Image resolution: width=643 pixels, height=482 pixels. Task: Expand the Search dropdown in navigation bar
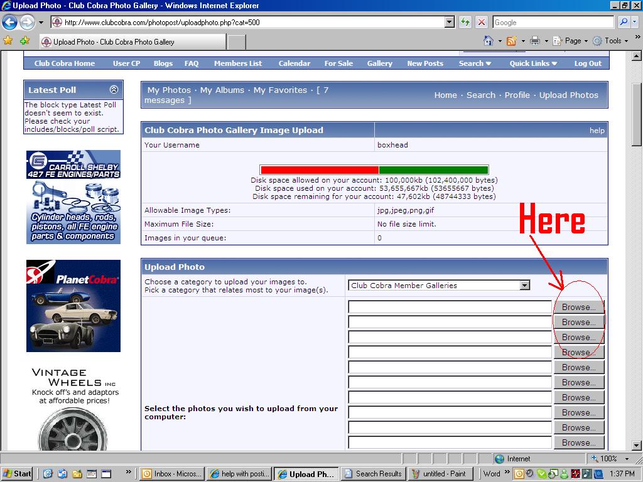coord(475,63)
